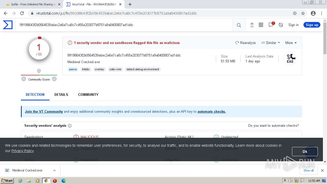
Task: Click the peexe tag
Action: (x=73, y=69)
